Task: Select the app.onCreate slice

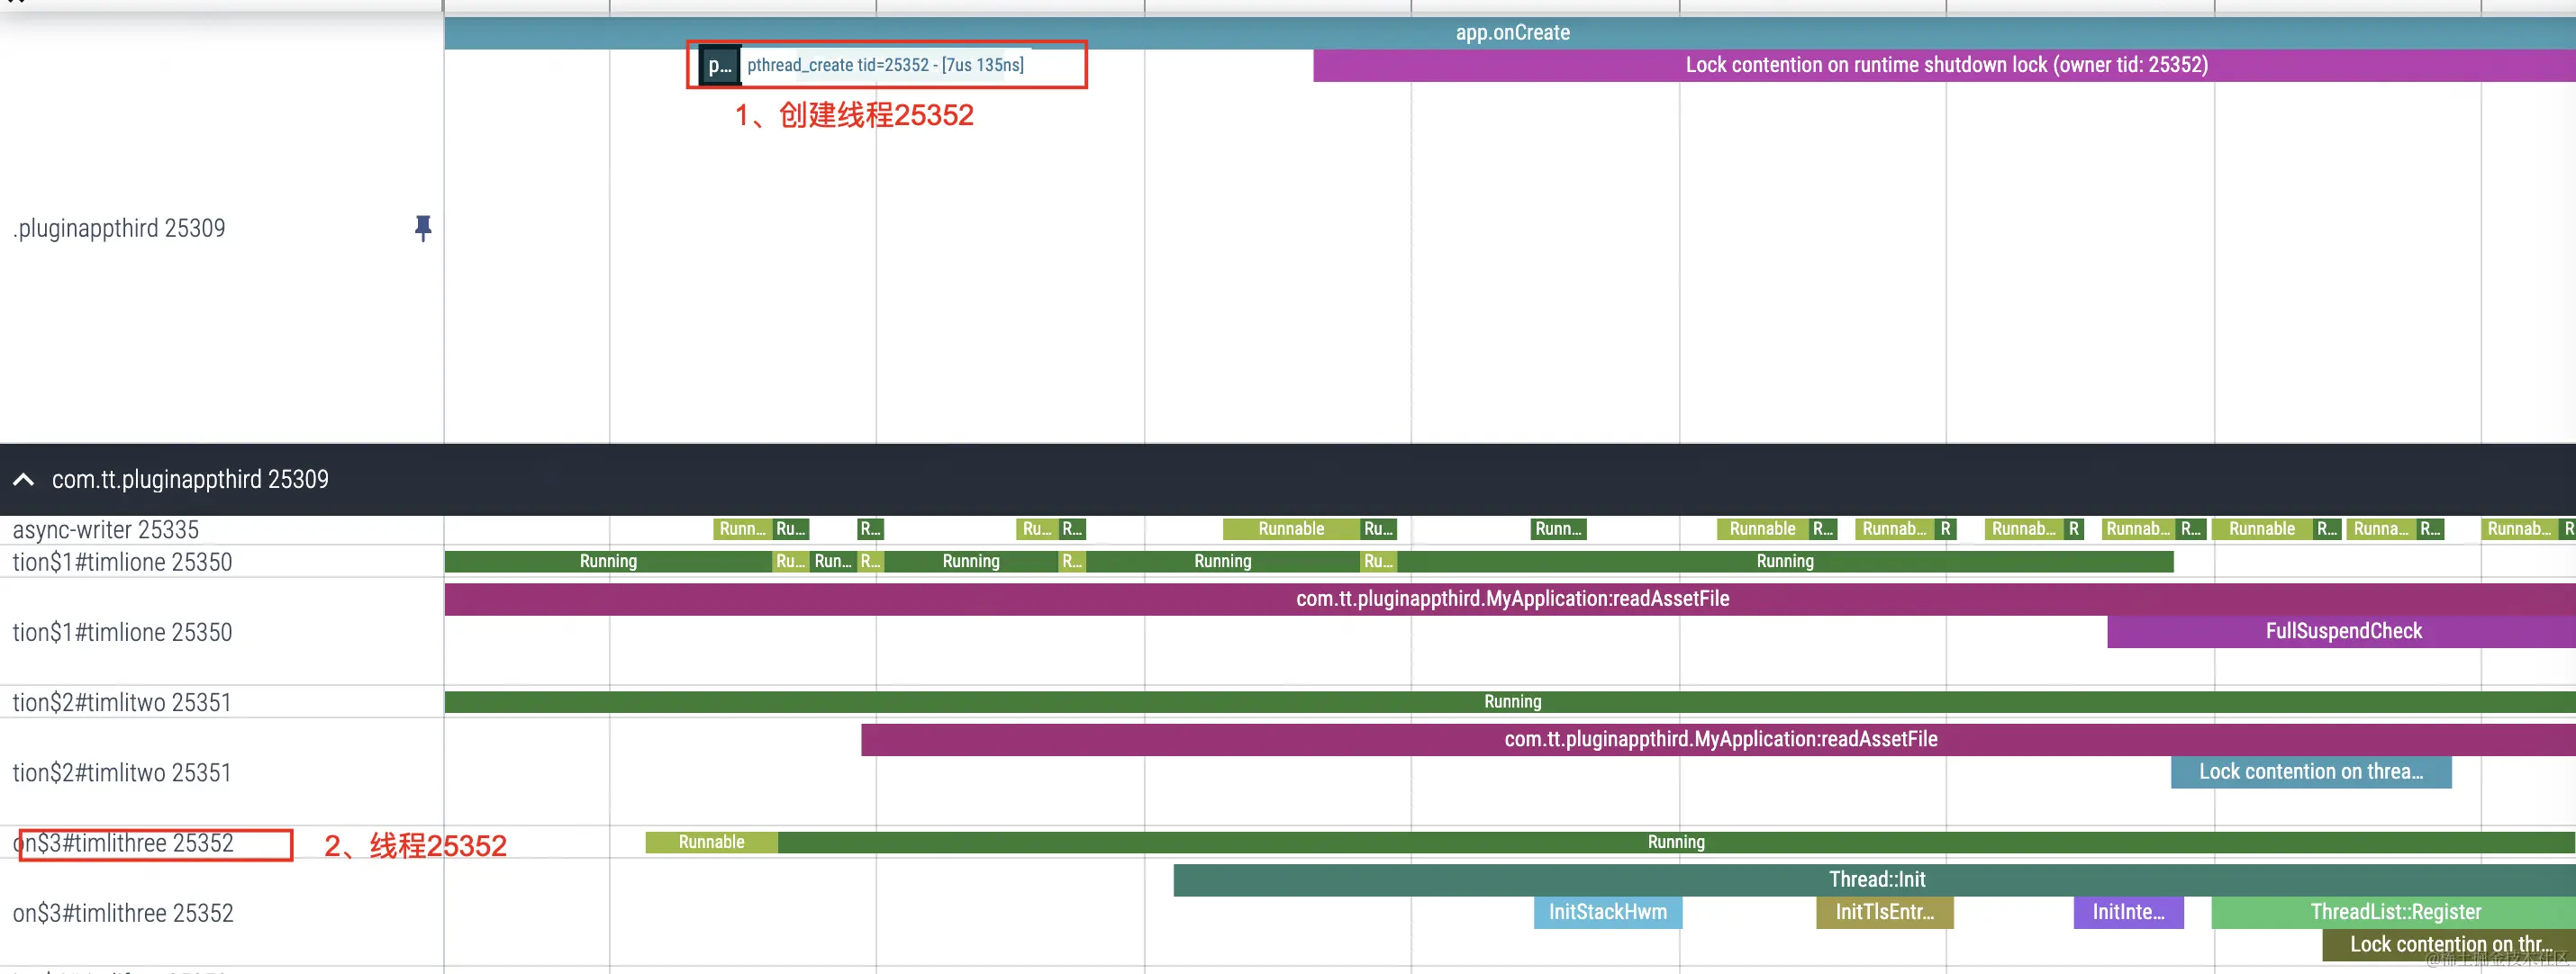Action: coord(1513,32)
